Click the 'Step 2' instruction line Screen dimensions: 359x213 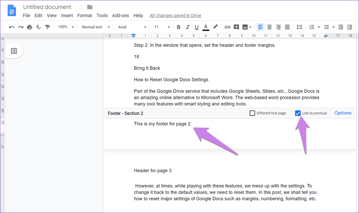pyautogui.click(x=205, y=45)
